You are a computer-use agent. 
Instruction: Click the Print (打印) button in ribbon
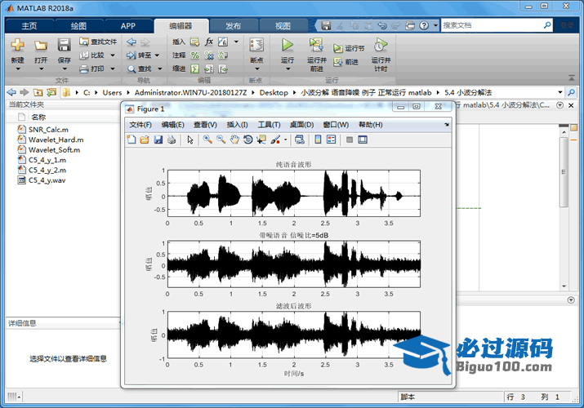tap(92, 69)
